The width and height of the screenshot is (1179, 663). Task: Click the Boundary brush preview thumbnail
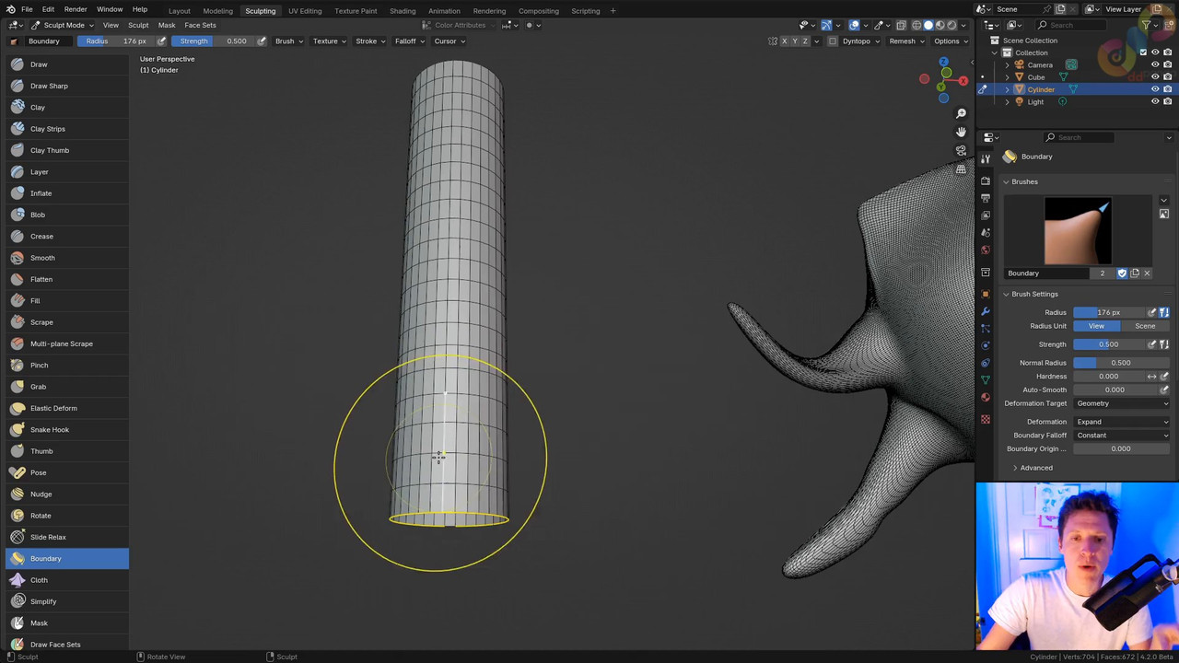[1077, 229]
